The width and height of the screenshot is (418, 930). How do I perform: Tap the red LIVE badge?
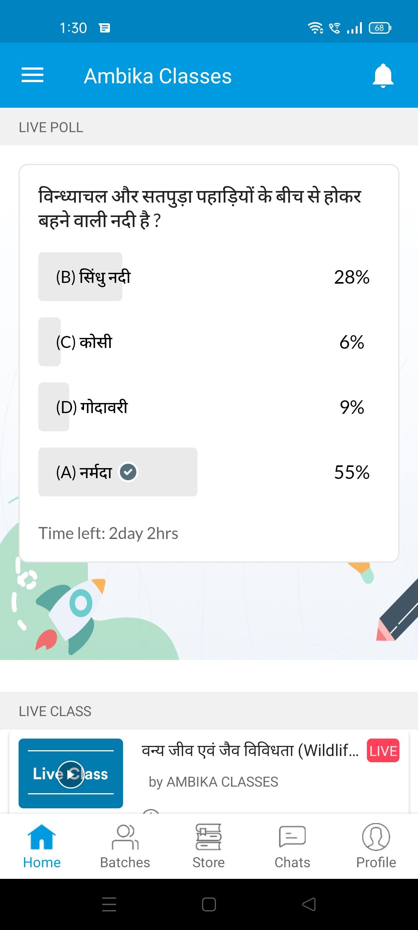tap(383, 751)
